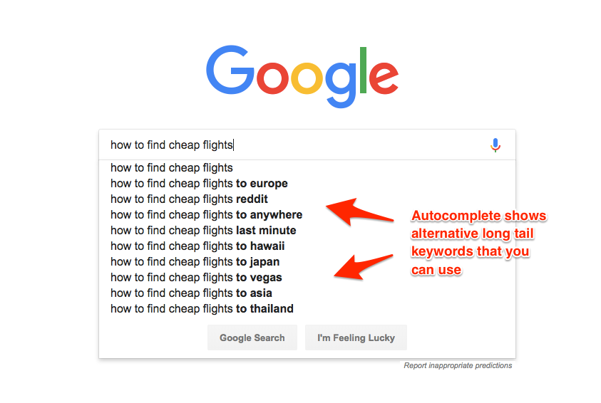Select the "to hawaii" suggestion

pyautogui.click(x=197, y=246)
